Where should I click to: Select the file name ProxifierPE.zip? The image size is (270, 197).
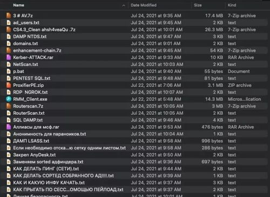(x=29, y=85)
